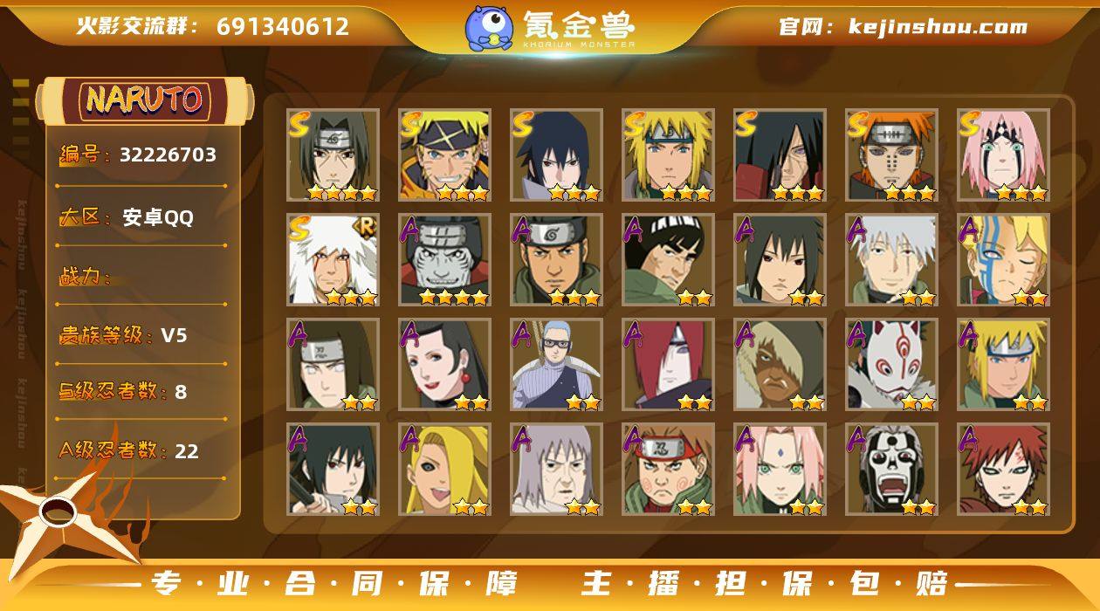Select the S-rank Pain portrait with orange hair
The image size is (1100, 611).
pos(891,155)
